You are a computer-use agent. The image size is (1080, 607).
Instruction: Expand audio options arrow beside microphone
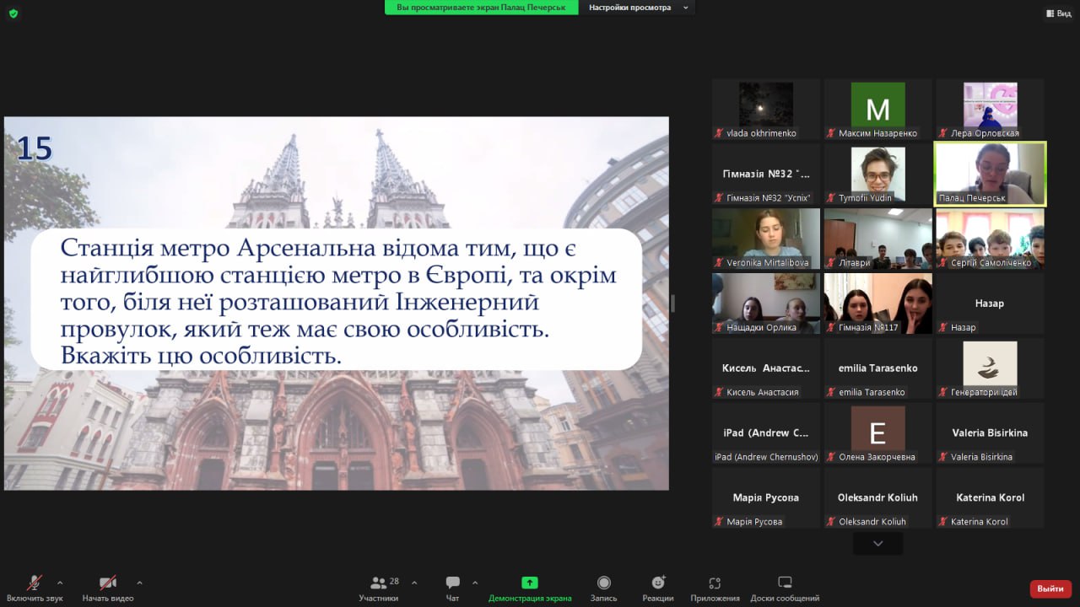pos(60,583)
